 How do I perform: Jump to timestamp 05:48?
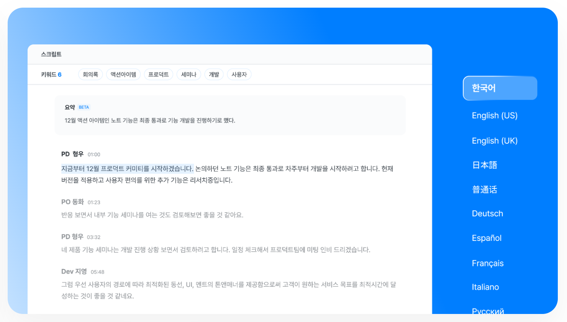(x=97, y=272)
